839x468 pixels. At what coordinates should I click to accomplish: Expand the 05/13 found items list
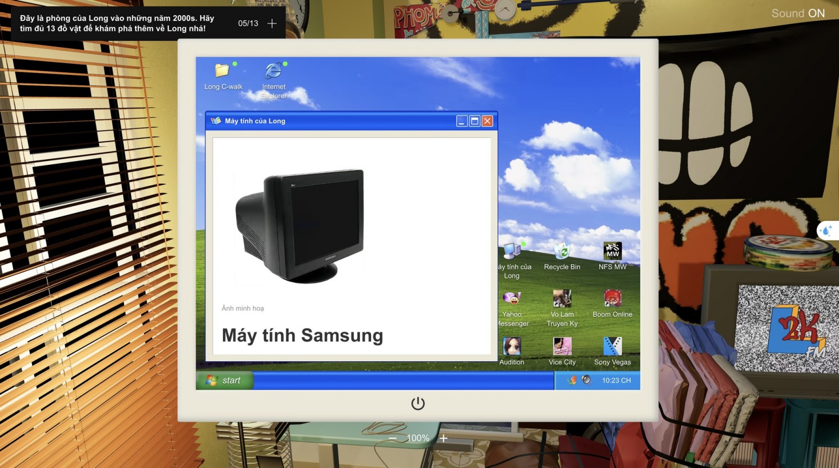(272, 24)
